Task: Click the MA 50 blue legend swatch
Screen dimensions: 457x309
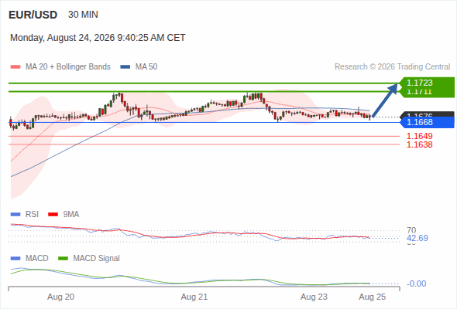Action: (125, 67)
